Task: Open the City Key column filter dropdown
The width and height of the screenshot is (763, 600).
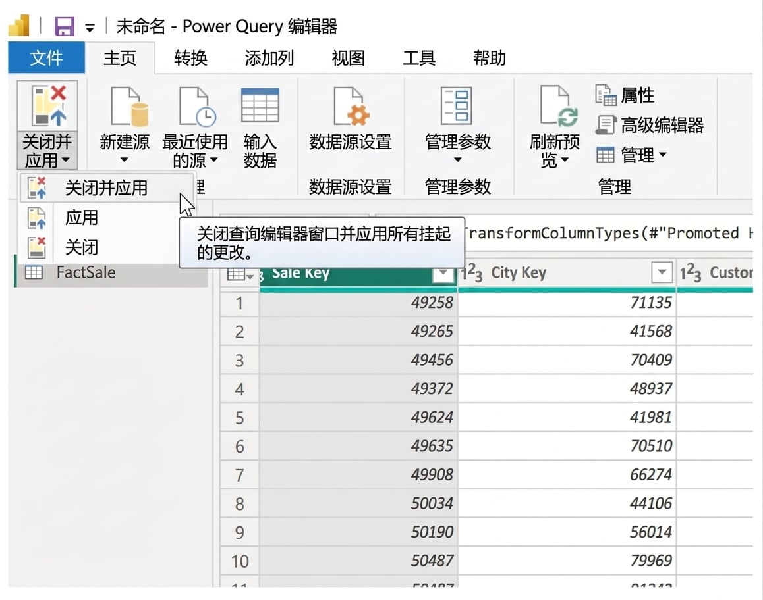Action: pos(662,272)
